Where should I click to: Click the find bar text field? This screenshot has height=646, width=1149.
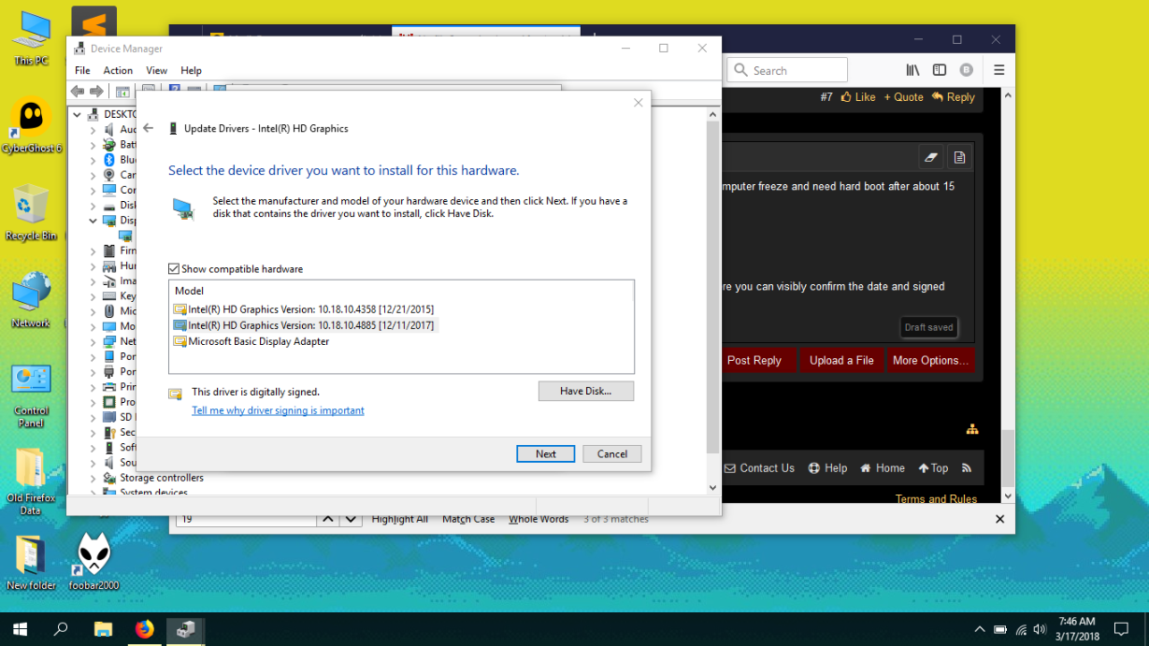(247, 519)
